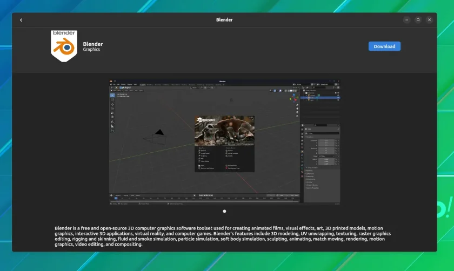This screenshot has width=454, height=271.
Task: Click the Blender shield logo icon
Action: 64,46
